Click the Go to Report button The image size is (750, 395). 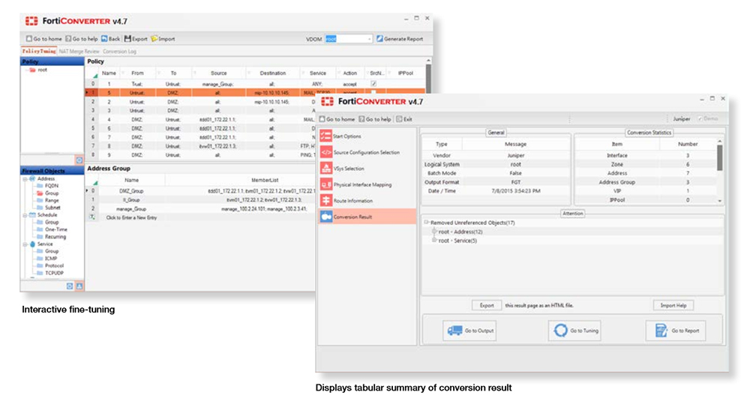click(676, 331)
